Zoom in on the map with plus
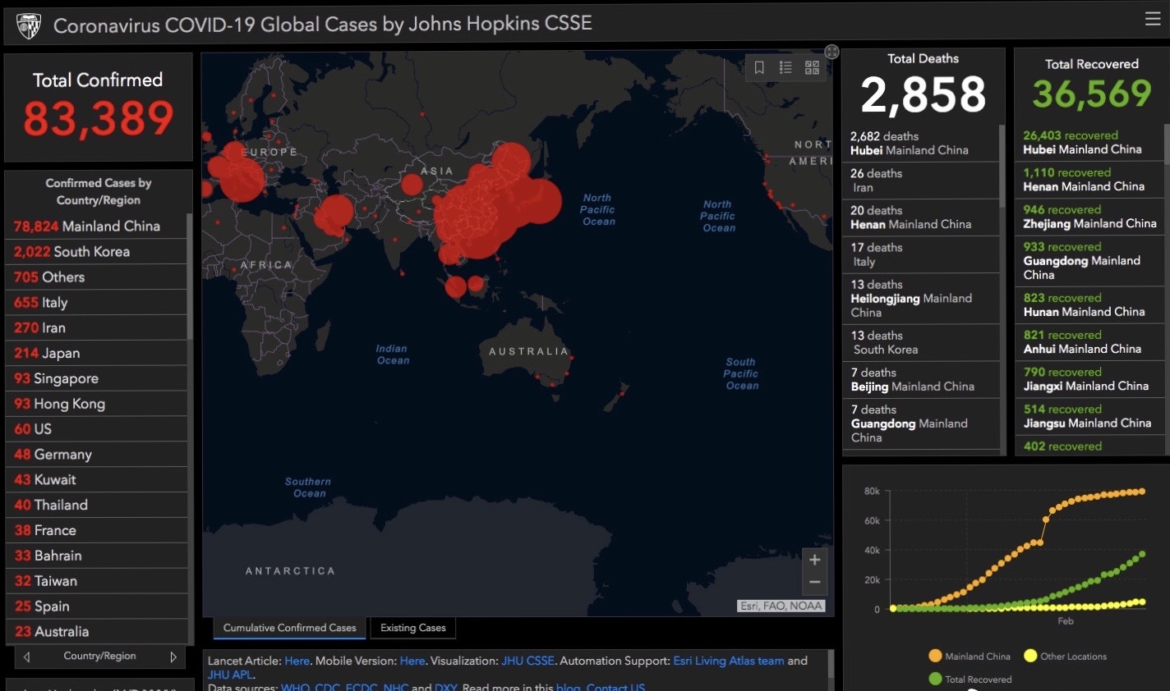This screenshot has width=1170, height=691. pos(814,560)
